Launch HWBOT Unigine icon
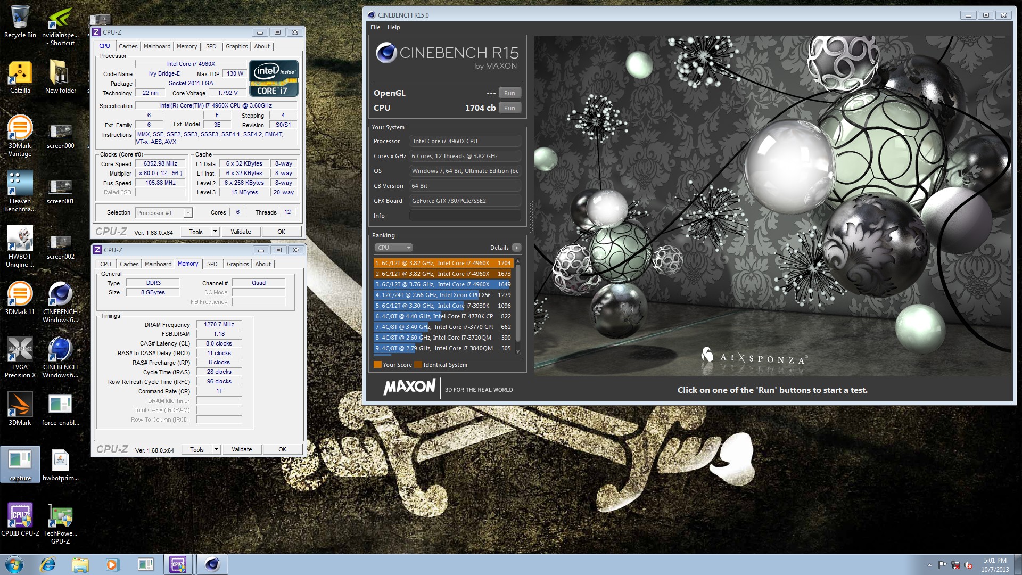The width and height of the screenshot is (1022, 575). point(20,247)
